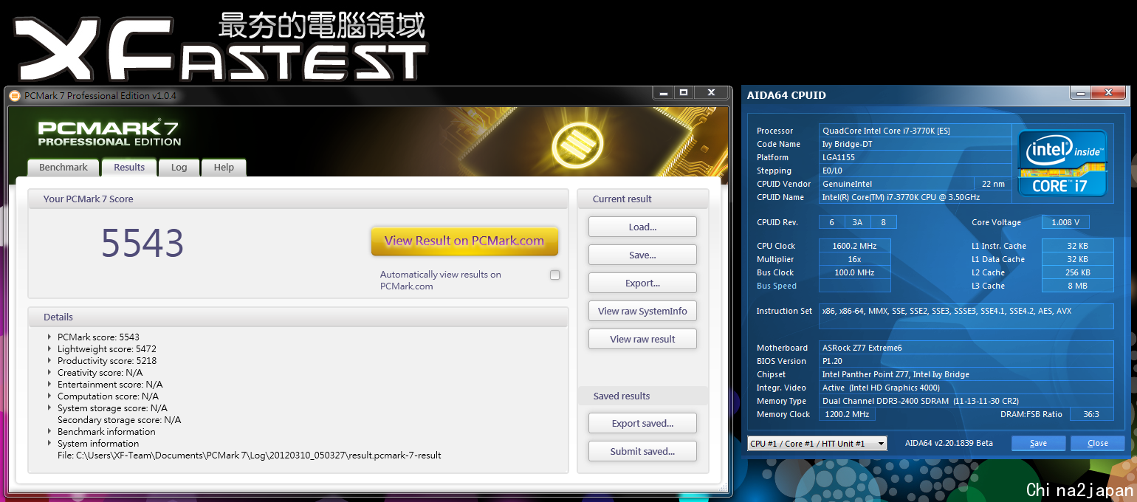Click the CPU Clock value 1600.2 MHz

[x=854, y=246]
